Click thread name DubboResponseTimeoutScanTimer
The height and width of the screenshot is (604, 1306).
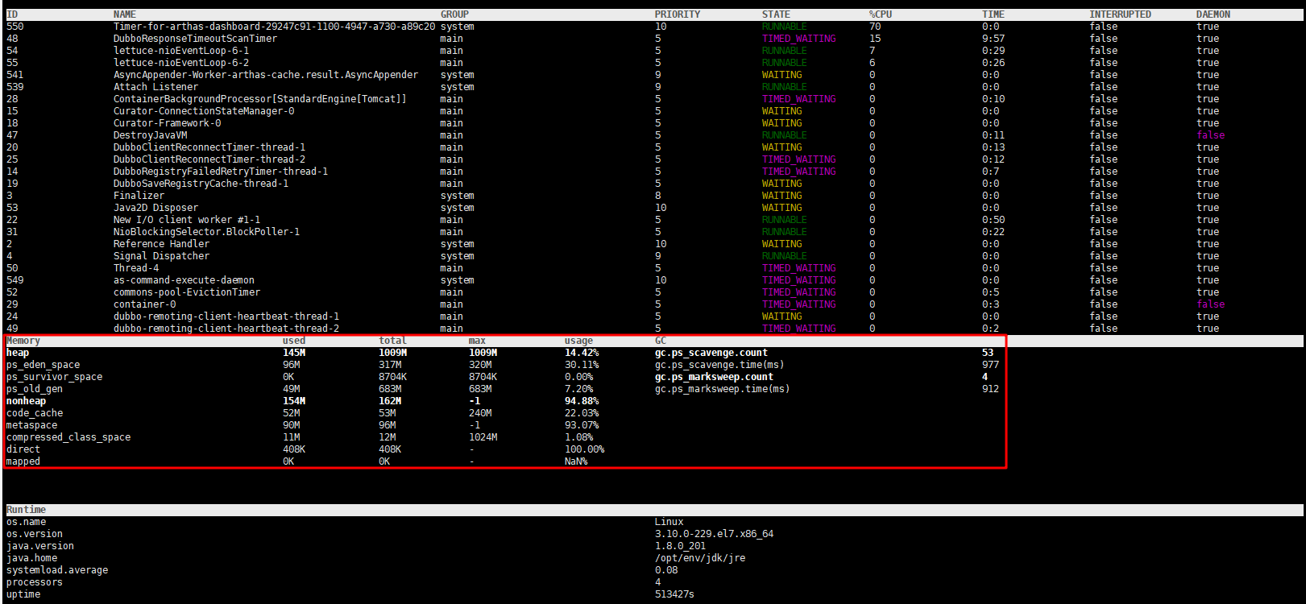pyautogui.click(x=195, y=39)
